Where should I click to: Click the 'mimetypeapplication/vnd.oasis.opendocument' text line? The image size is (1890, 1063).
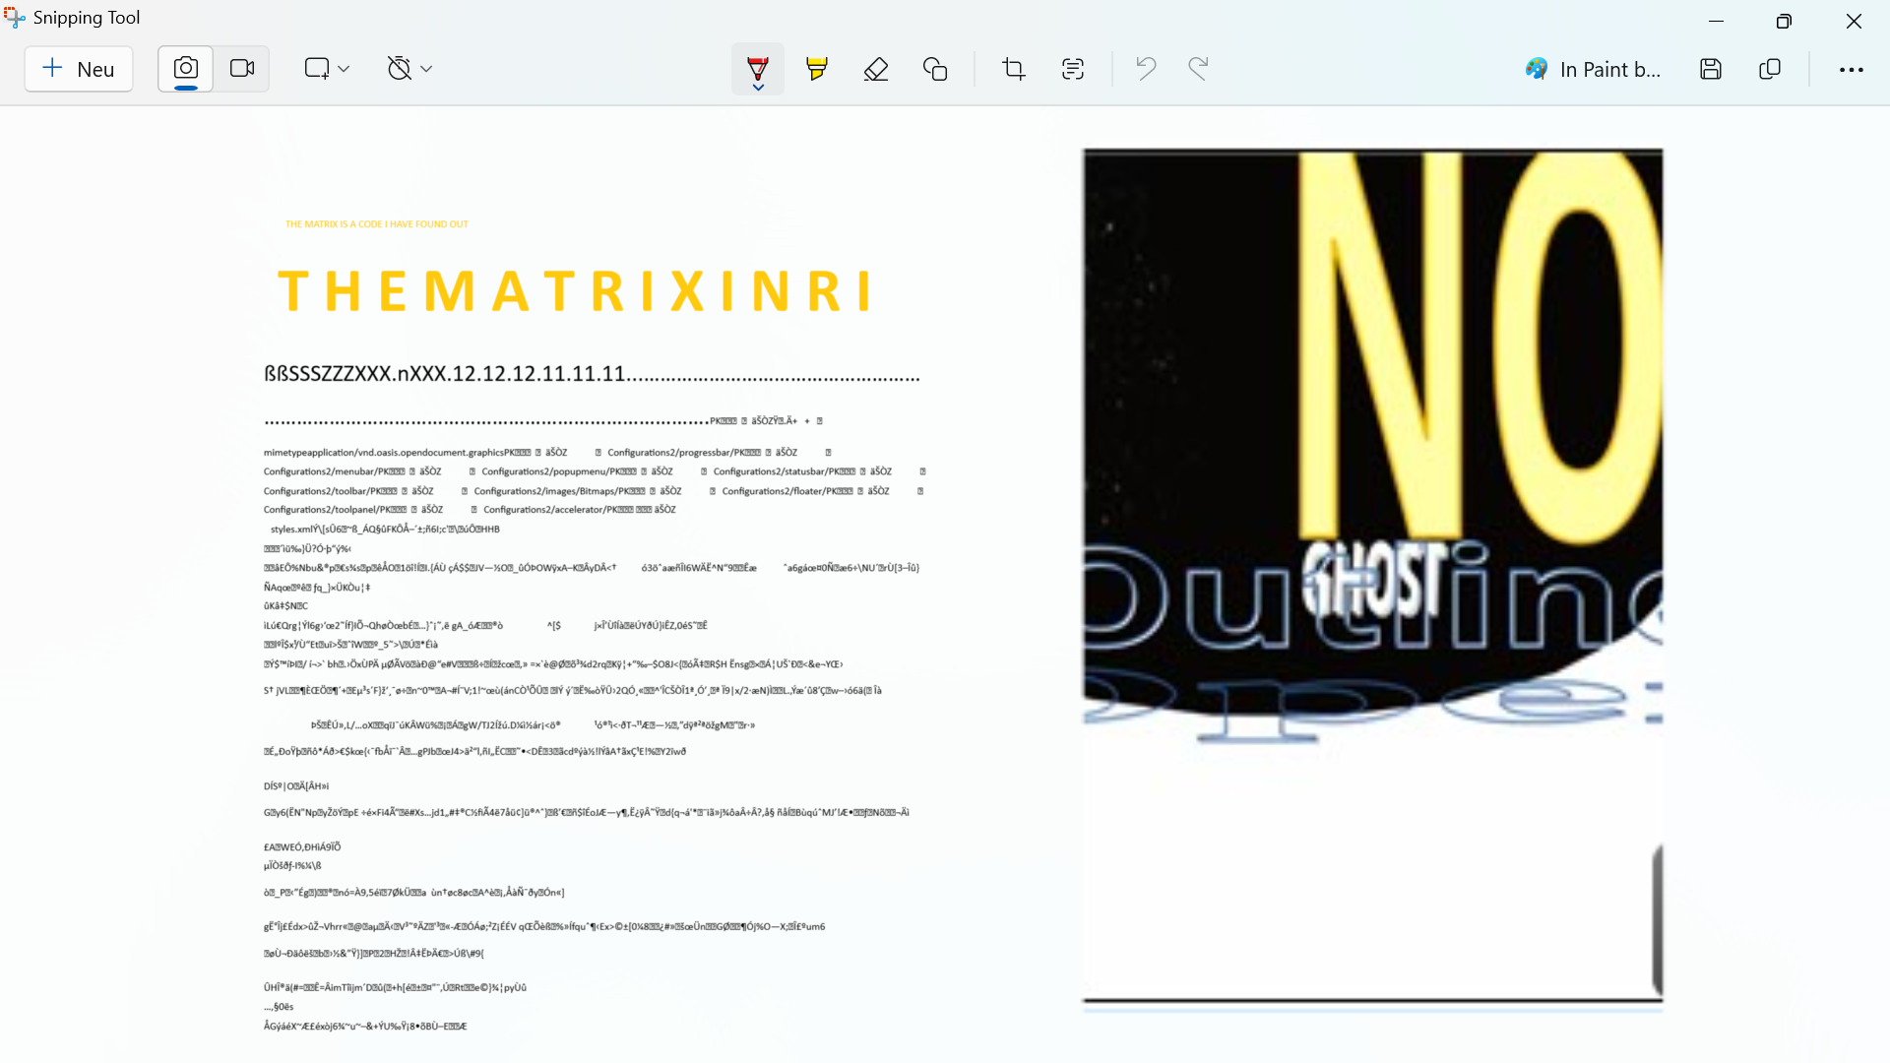pyautogui.click(x=547, y=453)
